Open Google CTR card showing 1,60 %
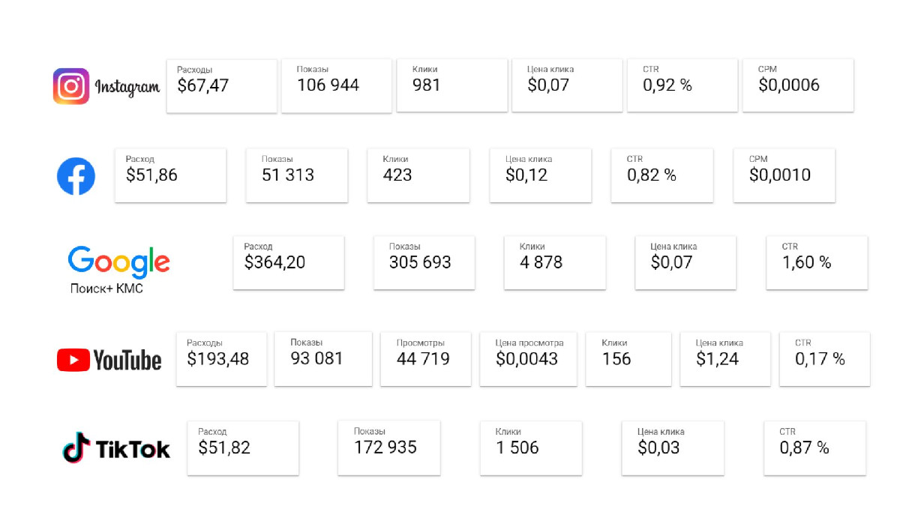The height and width of the screenshot is (506, 900). tap(817, 262)
